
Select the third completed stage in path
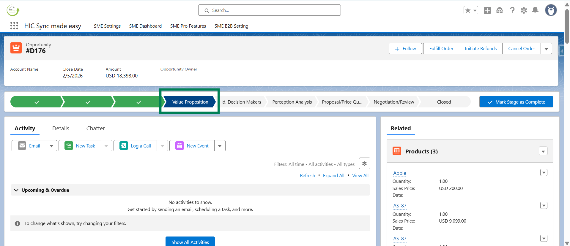coord(139,102)
